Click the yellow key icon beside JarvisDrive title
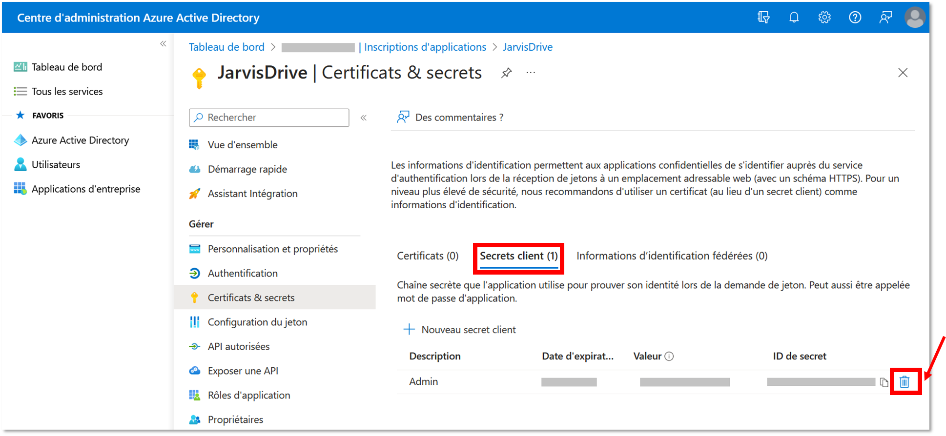 pyautogui.click(x=199, y=78)
